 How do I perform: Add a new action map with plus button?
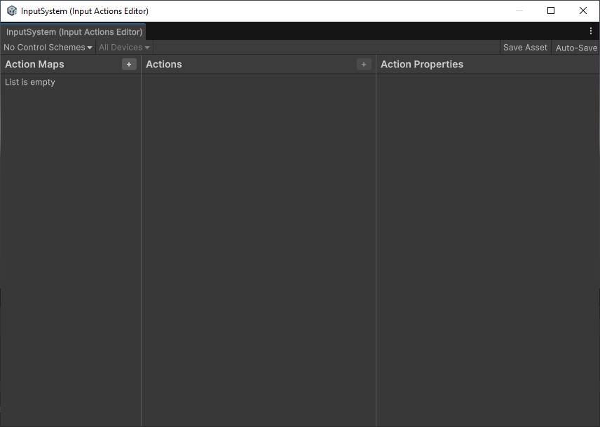point(129,64)
